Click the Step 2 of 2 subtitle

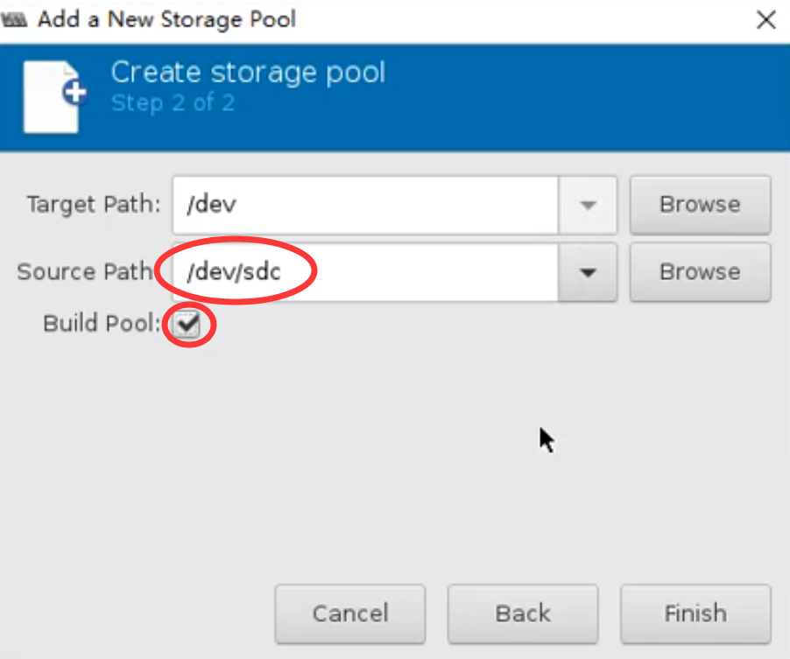click(173, 103)
